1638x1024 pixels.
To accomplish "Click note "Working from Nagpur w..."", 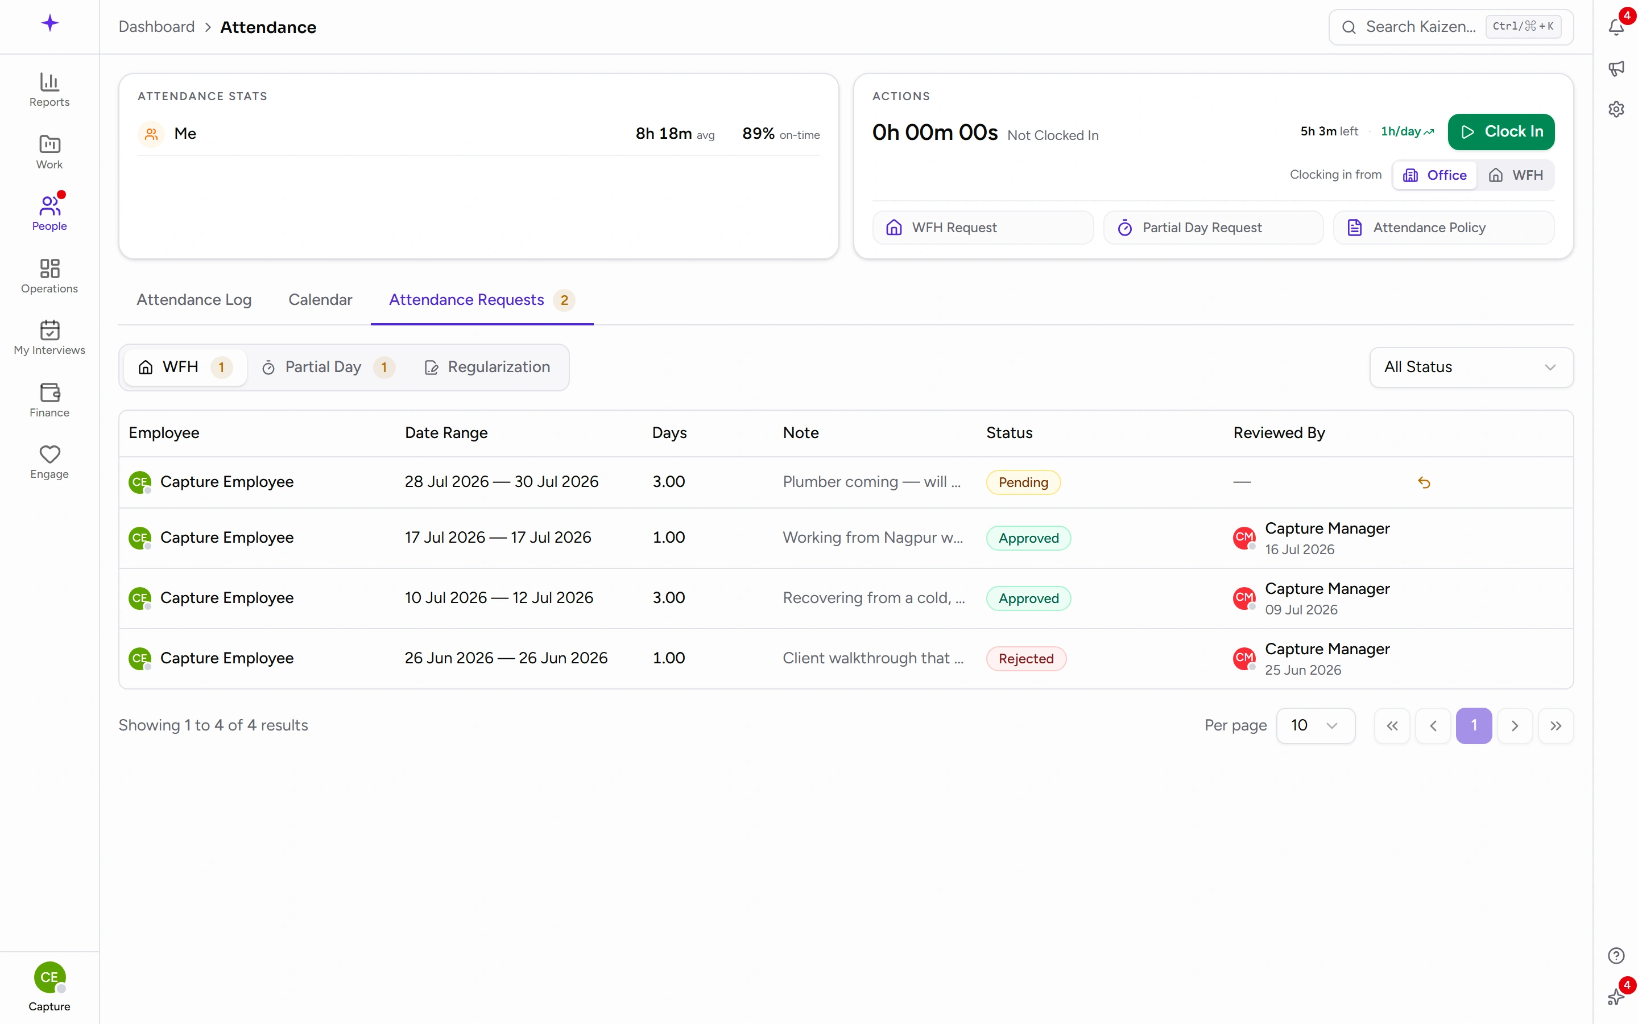I will 873,537.
